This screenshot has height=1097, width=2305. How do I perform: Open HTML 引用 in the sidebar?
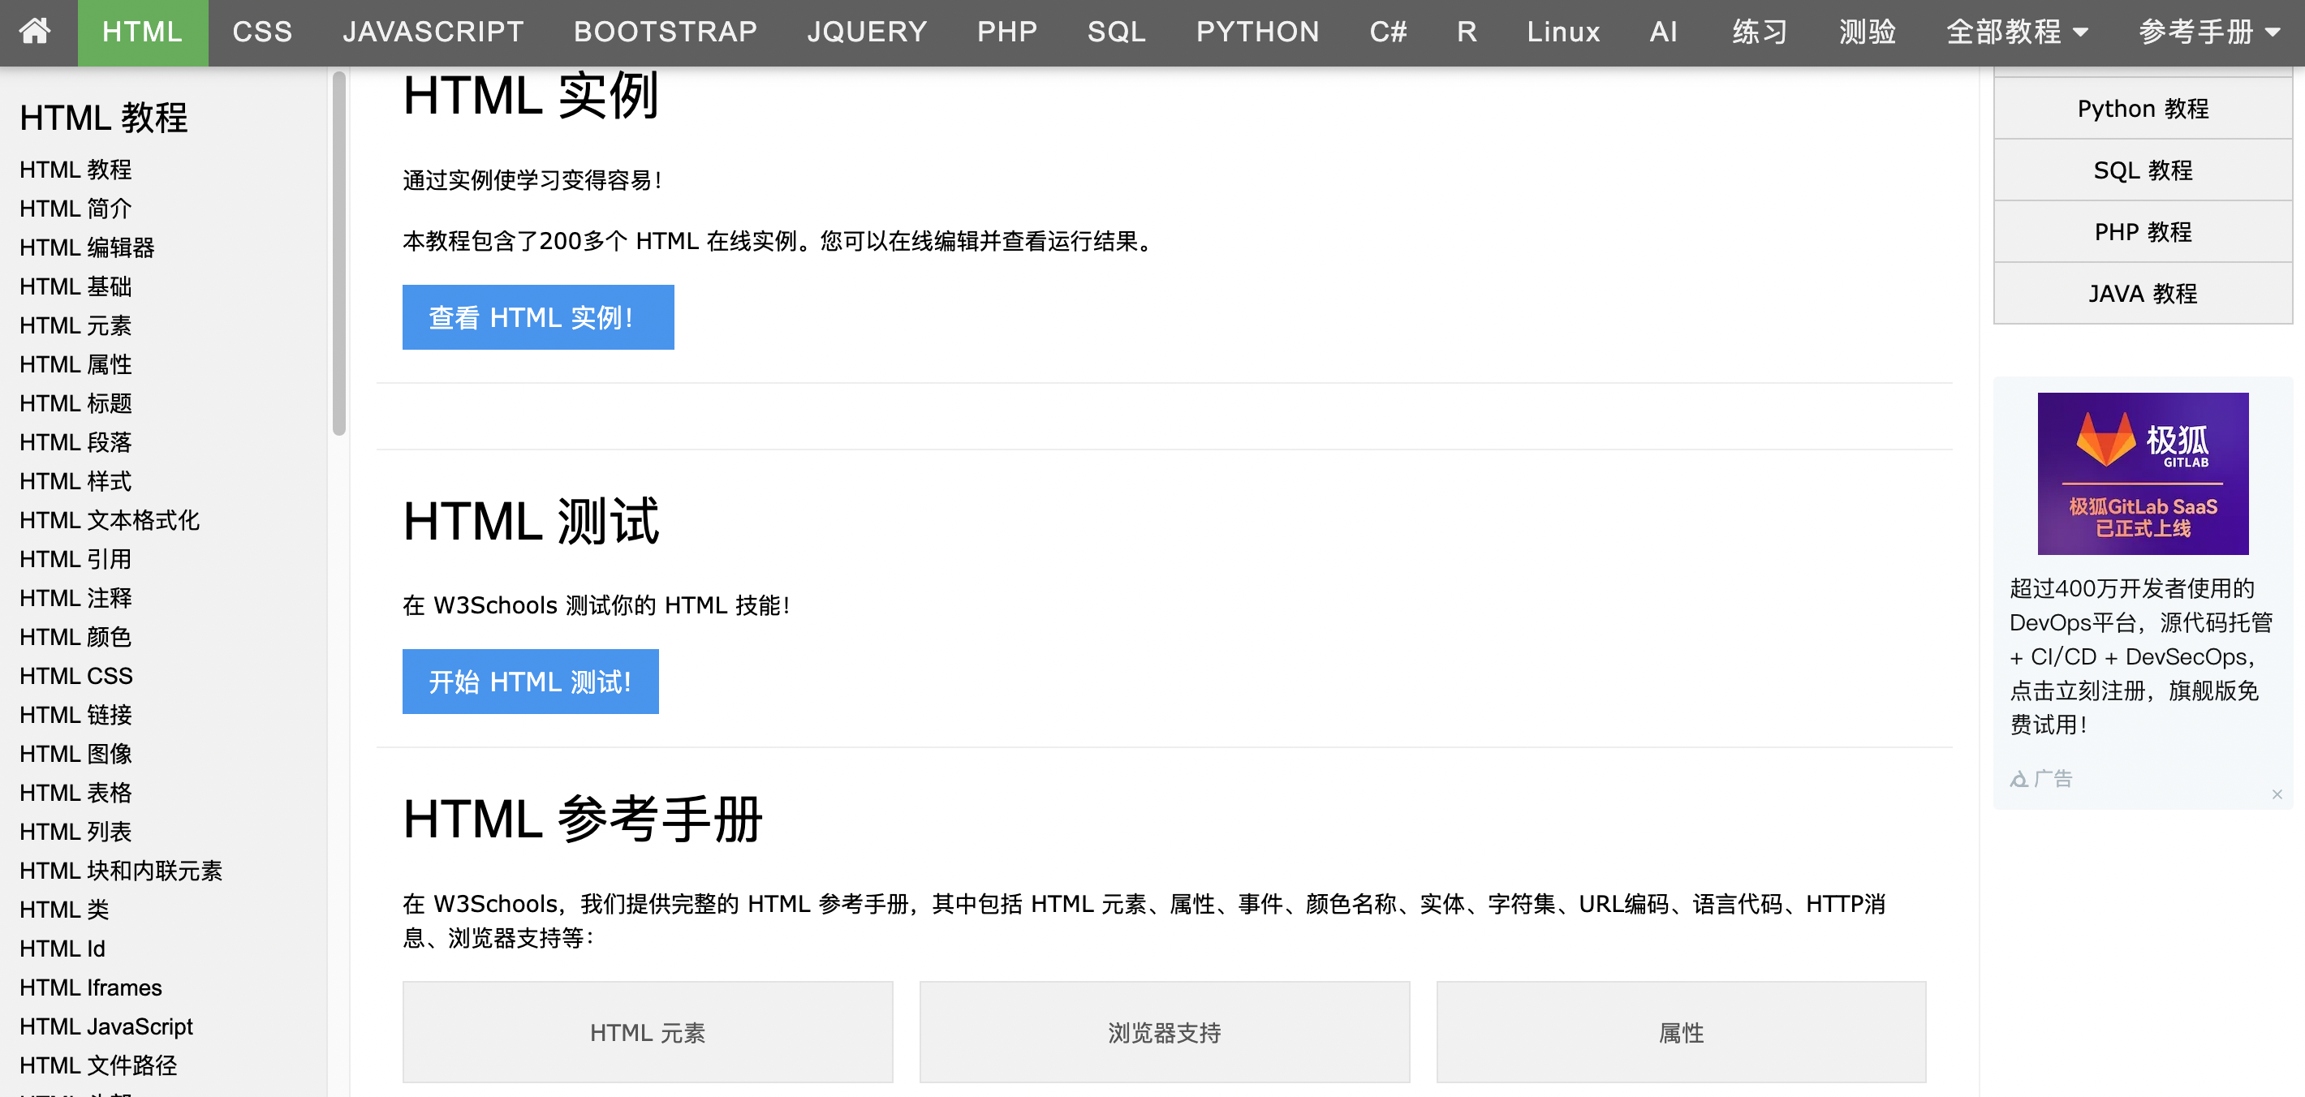coord(76,559)
